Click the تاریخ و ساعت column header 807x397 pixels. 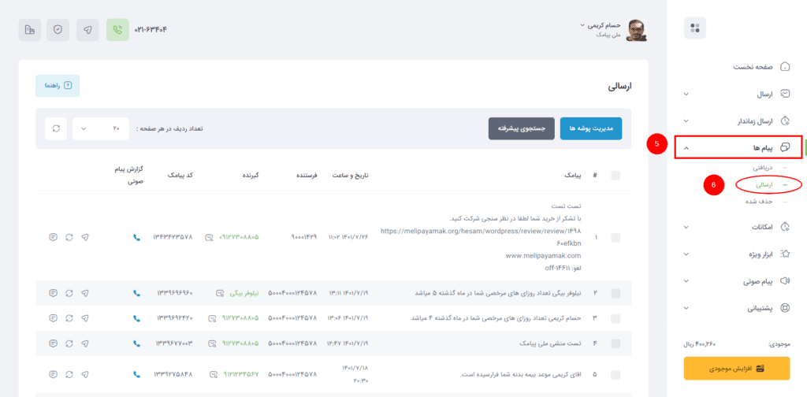[x=349, y=176]
